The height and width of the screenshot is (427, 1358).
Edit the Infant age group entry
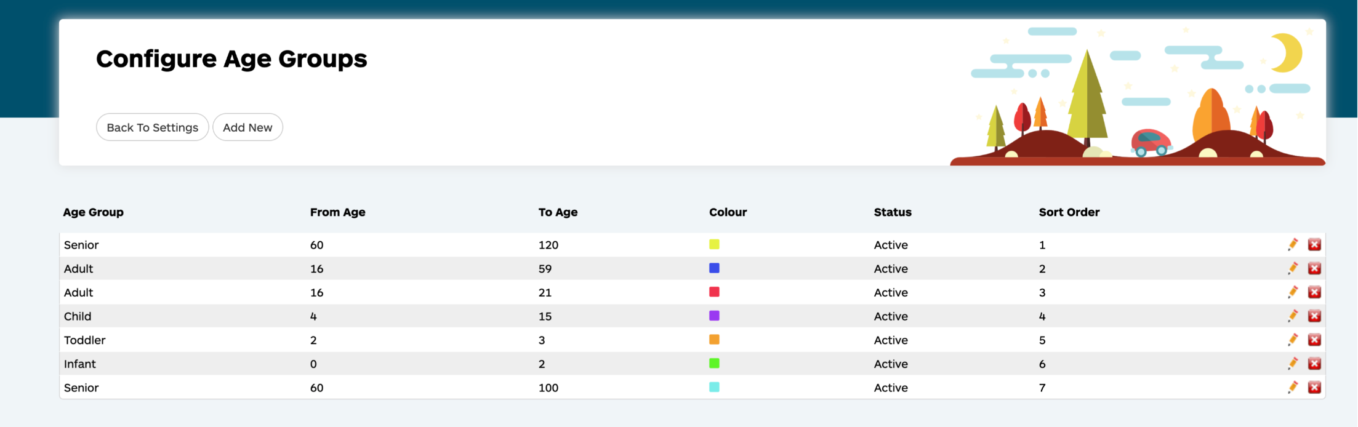point(1293,364)
